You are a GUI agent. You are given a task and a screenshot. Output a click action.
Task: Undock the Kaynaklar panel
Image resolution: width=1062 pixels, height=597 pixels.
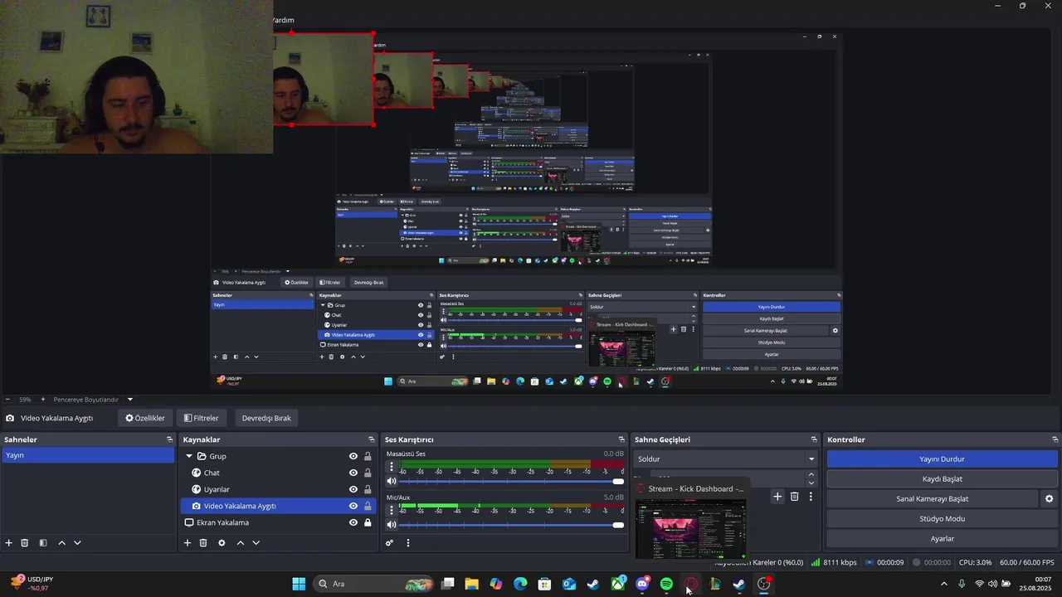(372, 439)
